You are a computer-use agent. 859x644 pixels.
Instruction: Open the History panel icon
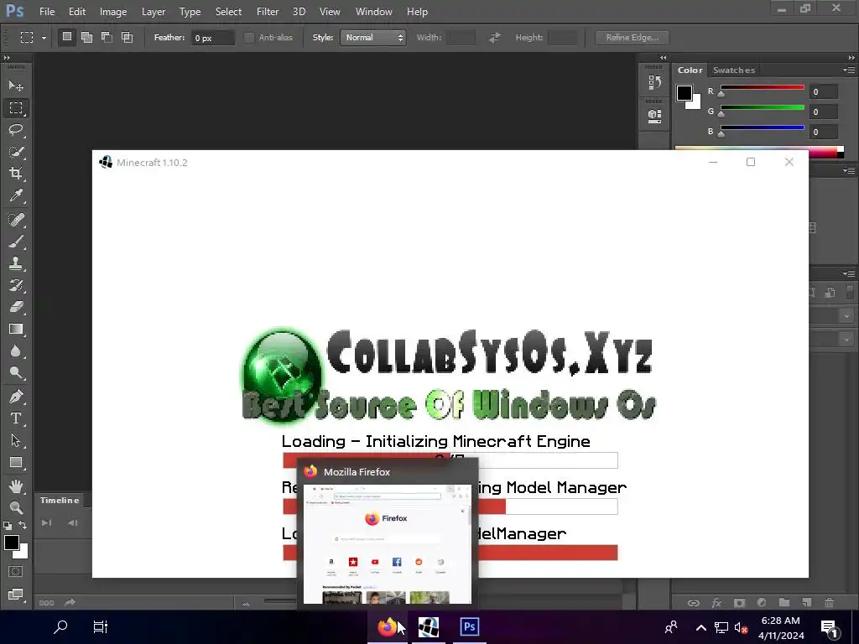(x=654, y=82)
